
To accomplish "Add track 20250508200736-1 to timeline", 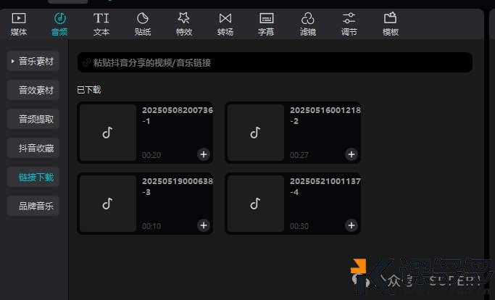I will click(203, 154).
